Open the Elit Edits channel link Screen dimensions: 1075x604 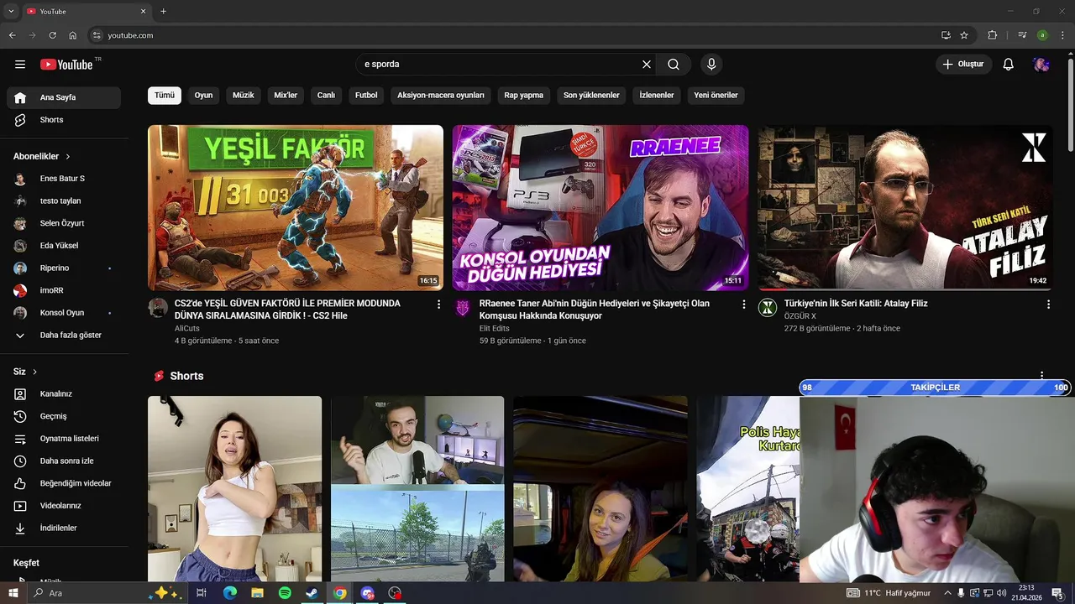point(495,329)
